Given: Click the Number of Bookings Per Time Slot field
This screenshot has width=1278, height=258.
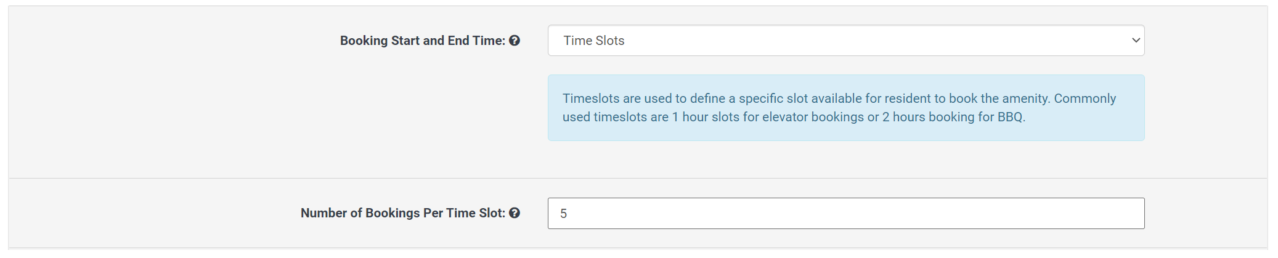Looking at the screenshot, I should pyautogui.click(x=845, y=213).
